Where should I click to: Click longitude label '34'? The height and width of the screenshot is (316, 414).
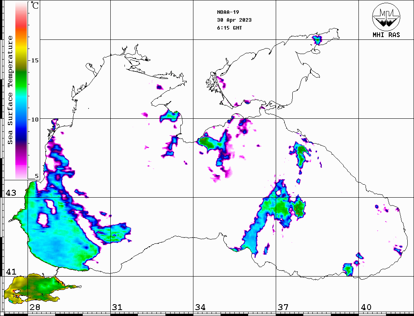(200, 307)
